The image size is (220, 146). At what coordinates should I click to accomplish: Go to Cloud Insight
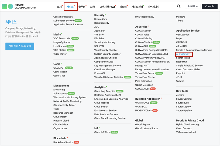click(60, 117)
